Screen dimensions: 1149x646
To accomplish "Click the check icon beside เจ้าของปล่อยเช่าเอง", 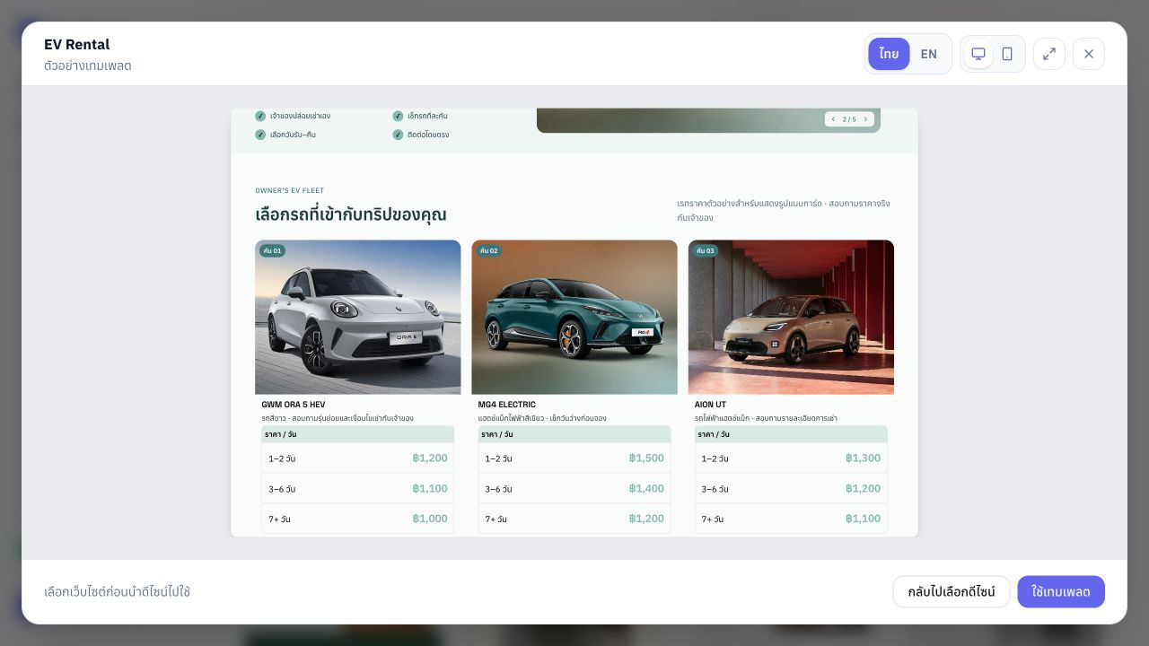I will click(x=260, y=116).
